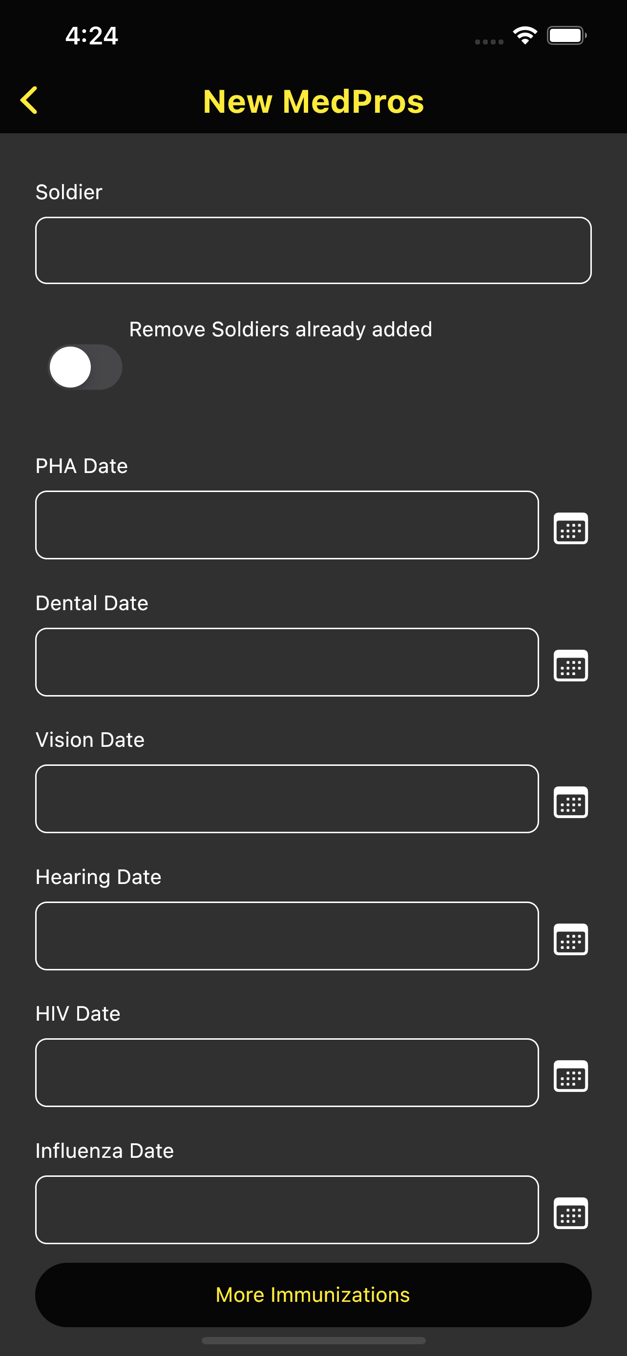Tap the battery indicator in status bar

tap(566, 35)
